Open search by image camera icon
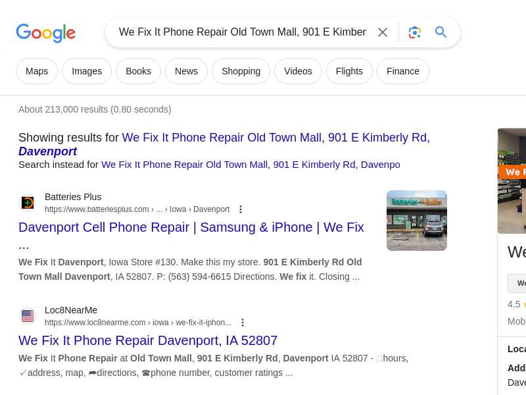 point(415,32)
